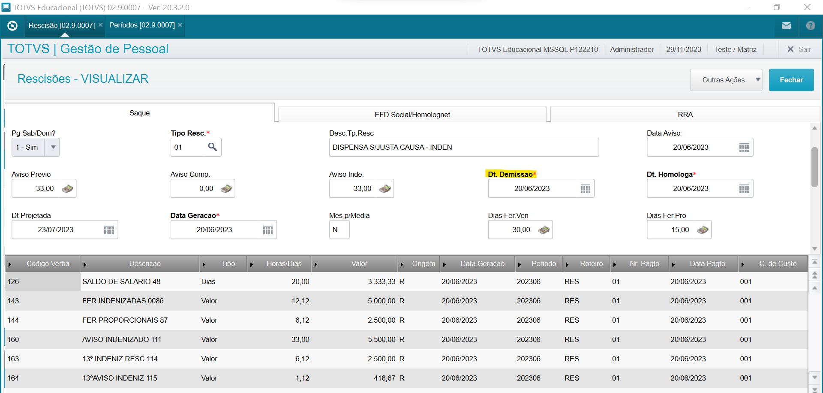Click the Sair exit link

(799, 49)
